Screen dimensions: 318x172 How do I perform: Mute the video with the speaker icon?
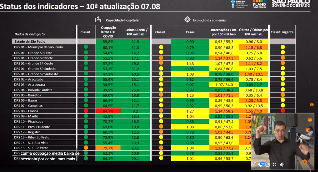[x=282, y=164]
